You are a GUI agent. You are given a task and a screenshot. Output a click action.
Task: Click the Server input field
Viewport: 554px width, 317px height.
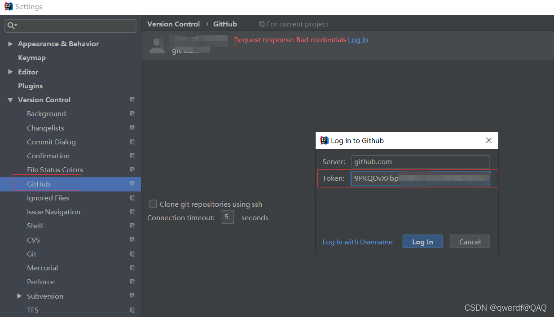(x=421, y=162)
